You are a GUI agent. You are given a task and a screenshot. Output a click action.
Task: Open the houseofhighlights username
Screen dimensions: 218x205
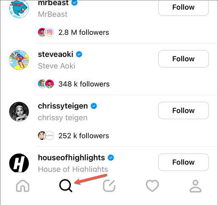point(71,157)
